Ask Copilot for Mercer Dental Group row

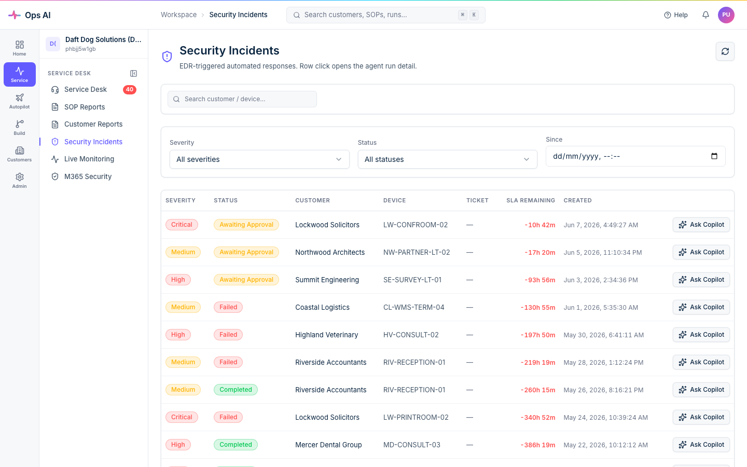pos(701,445)
